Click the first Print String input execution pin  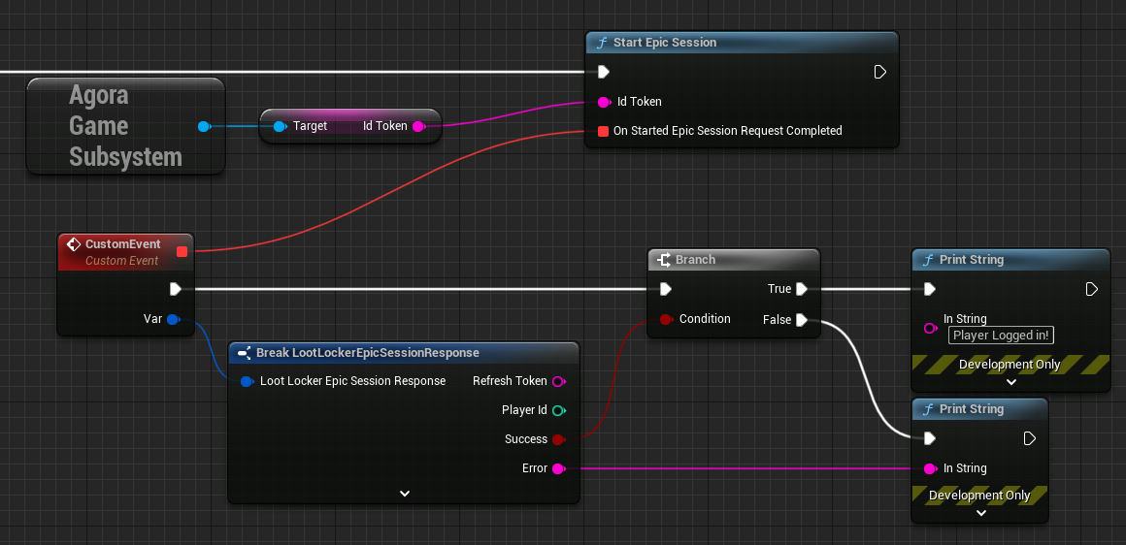coord(929,289)
